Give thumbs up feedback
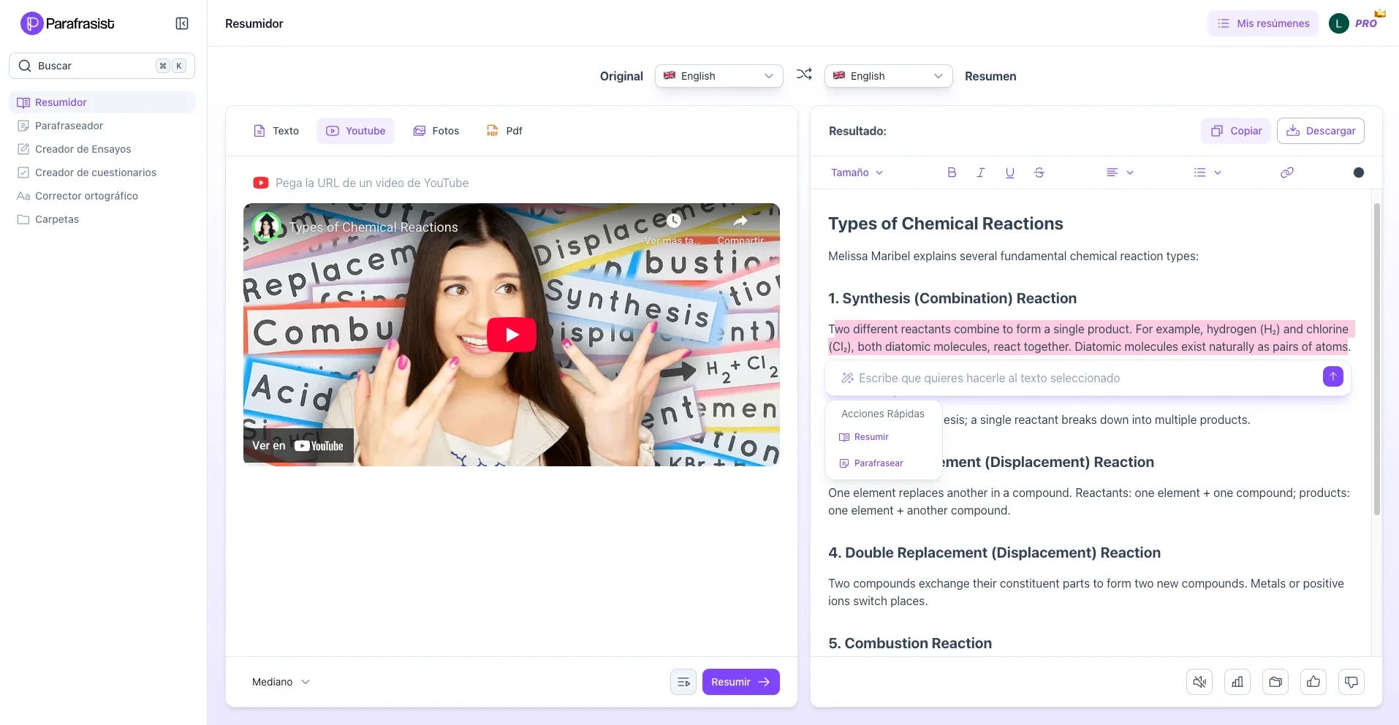Viewport: 1399px width, 725px height. point(1313,682)
